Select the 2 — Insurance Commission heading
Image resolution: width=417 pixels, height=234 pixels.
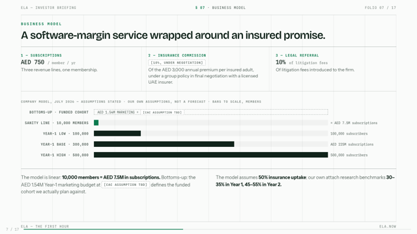click(177, 55)
